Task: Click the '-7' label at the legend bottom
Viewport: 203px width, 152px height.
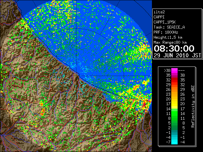Action: 168,142
